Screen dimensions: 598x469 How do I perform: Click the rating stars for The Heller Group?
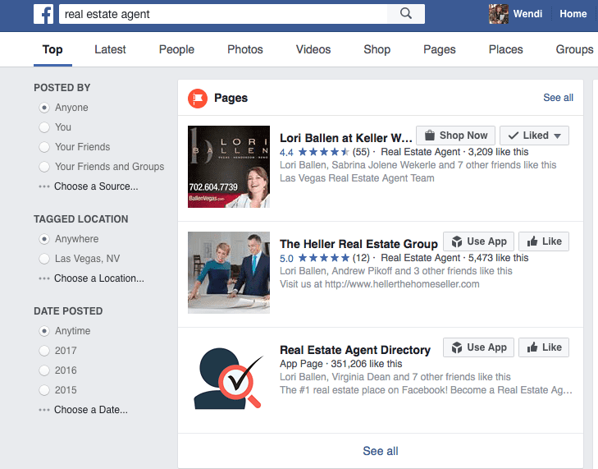click(324, 258)
